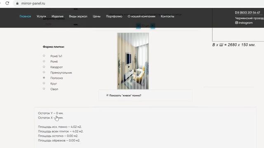Open the Услуги menu item

(x=41, y=16)
